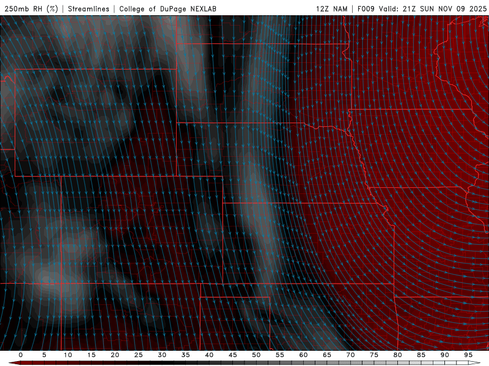
Task: Click the "50" color scale label
Action: [x=256, y=355]
